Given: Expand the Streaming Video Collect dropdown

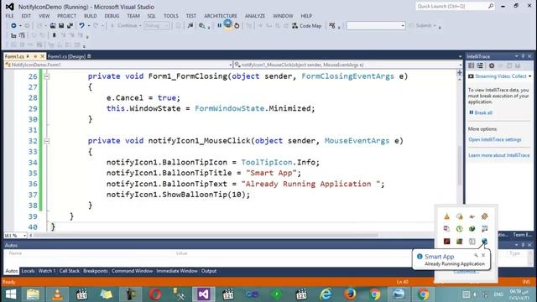Looking at the screenshot, I should point(529,76).
